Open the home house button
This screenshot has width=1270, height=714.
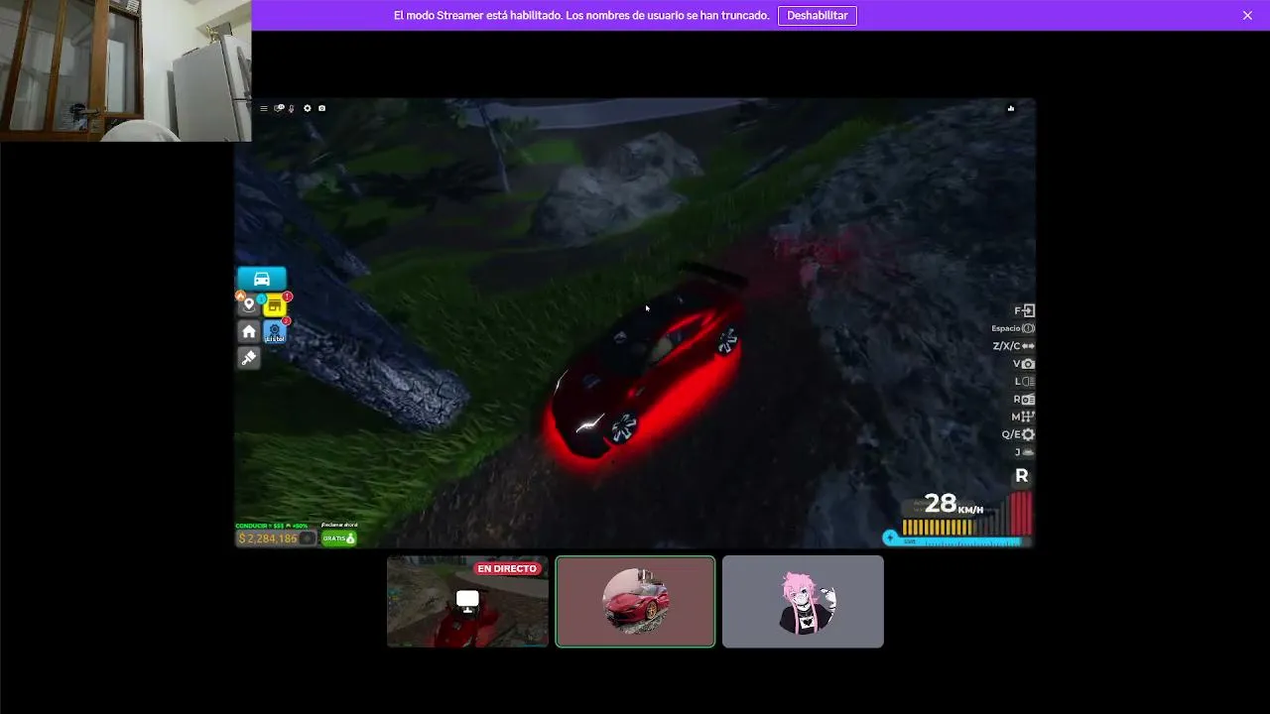click(249, 331)
